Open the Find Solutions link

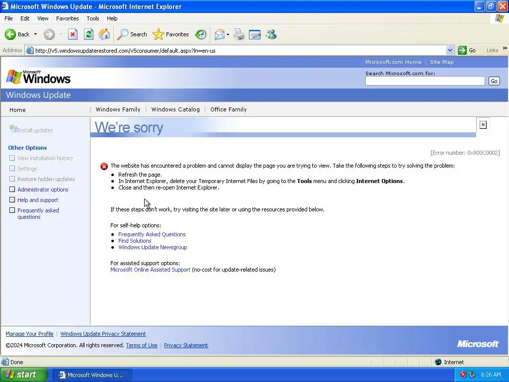(x=135, y=241)
